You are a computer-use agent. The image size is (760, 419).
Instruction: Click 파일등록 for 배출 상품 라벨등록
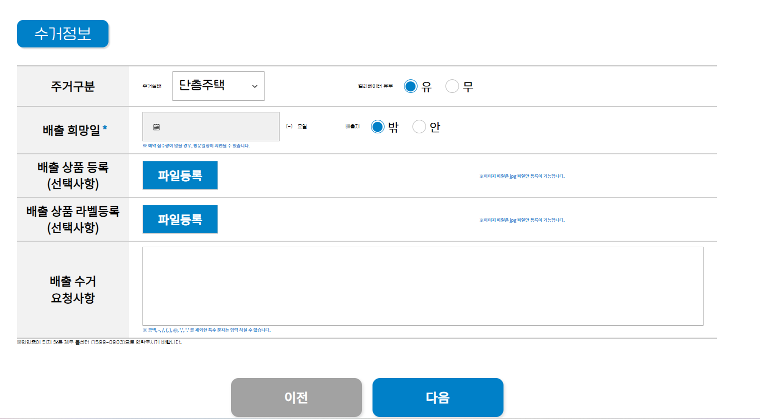click(180, 219)
